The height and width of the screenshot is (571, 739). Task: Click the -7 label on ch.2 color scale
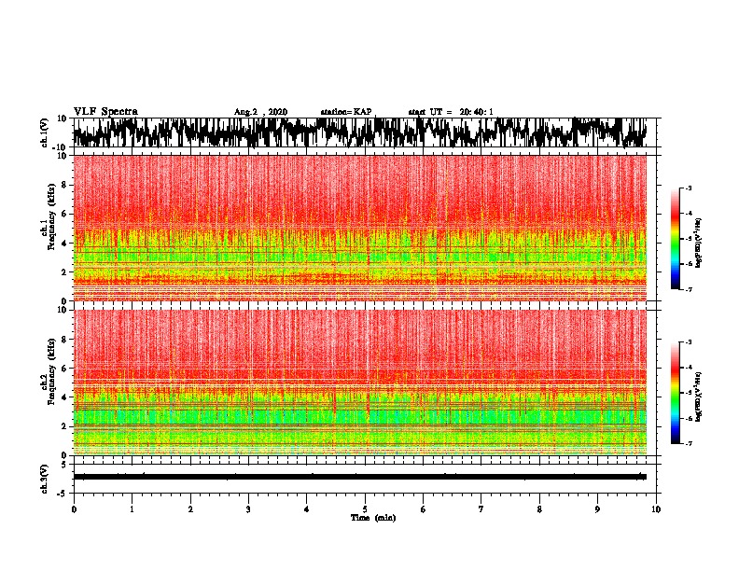coord(688,444)
